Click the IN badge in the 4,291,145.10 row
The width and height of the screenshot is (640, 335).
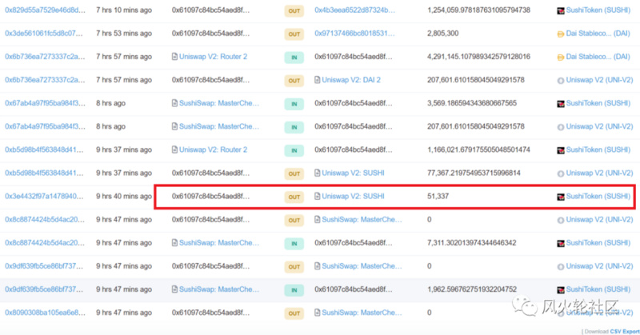click(294, 58)
